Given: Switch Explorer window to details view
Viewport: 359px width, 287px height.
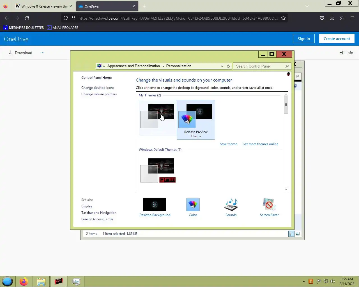Looking at the screenshot, I should coord(291,234).
